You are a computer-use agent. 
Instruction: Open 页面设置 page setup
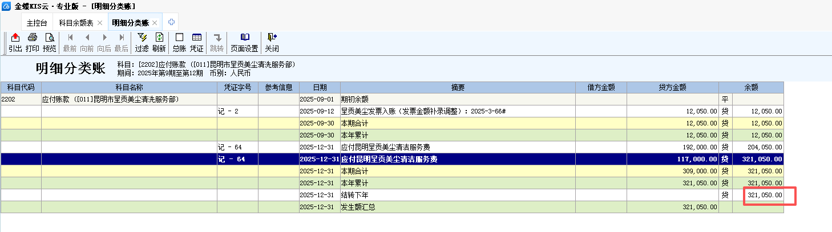pos(244,42)
